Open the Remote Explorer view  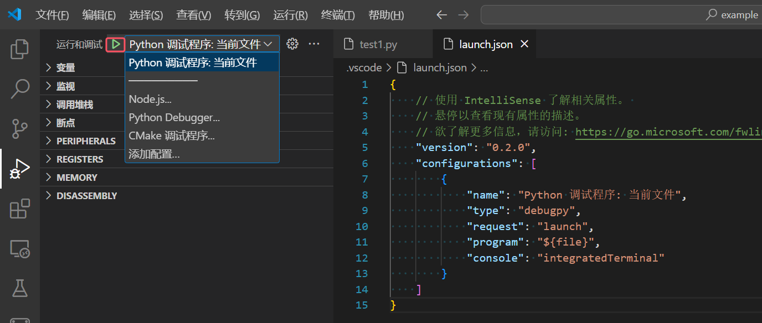pos(20,249)
